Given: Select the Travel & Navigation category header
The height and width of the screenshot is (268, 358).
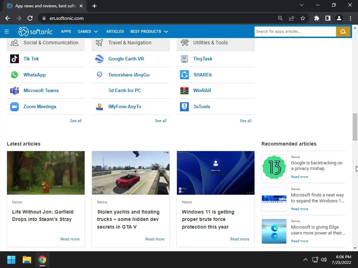Looking at the screenshot, I should coord(131,43).
